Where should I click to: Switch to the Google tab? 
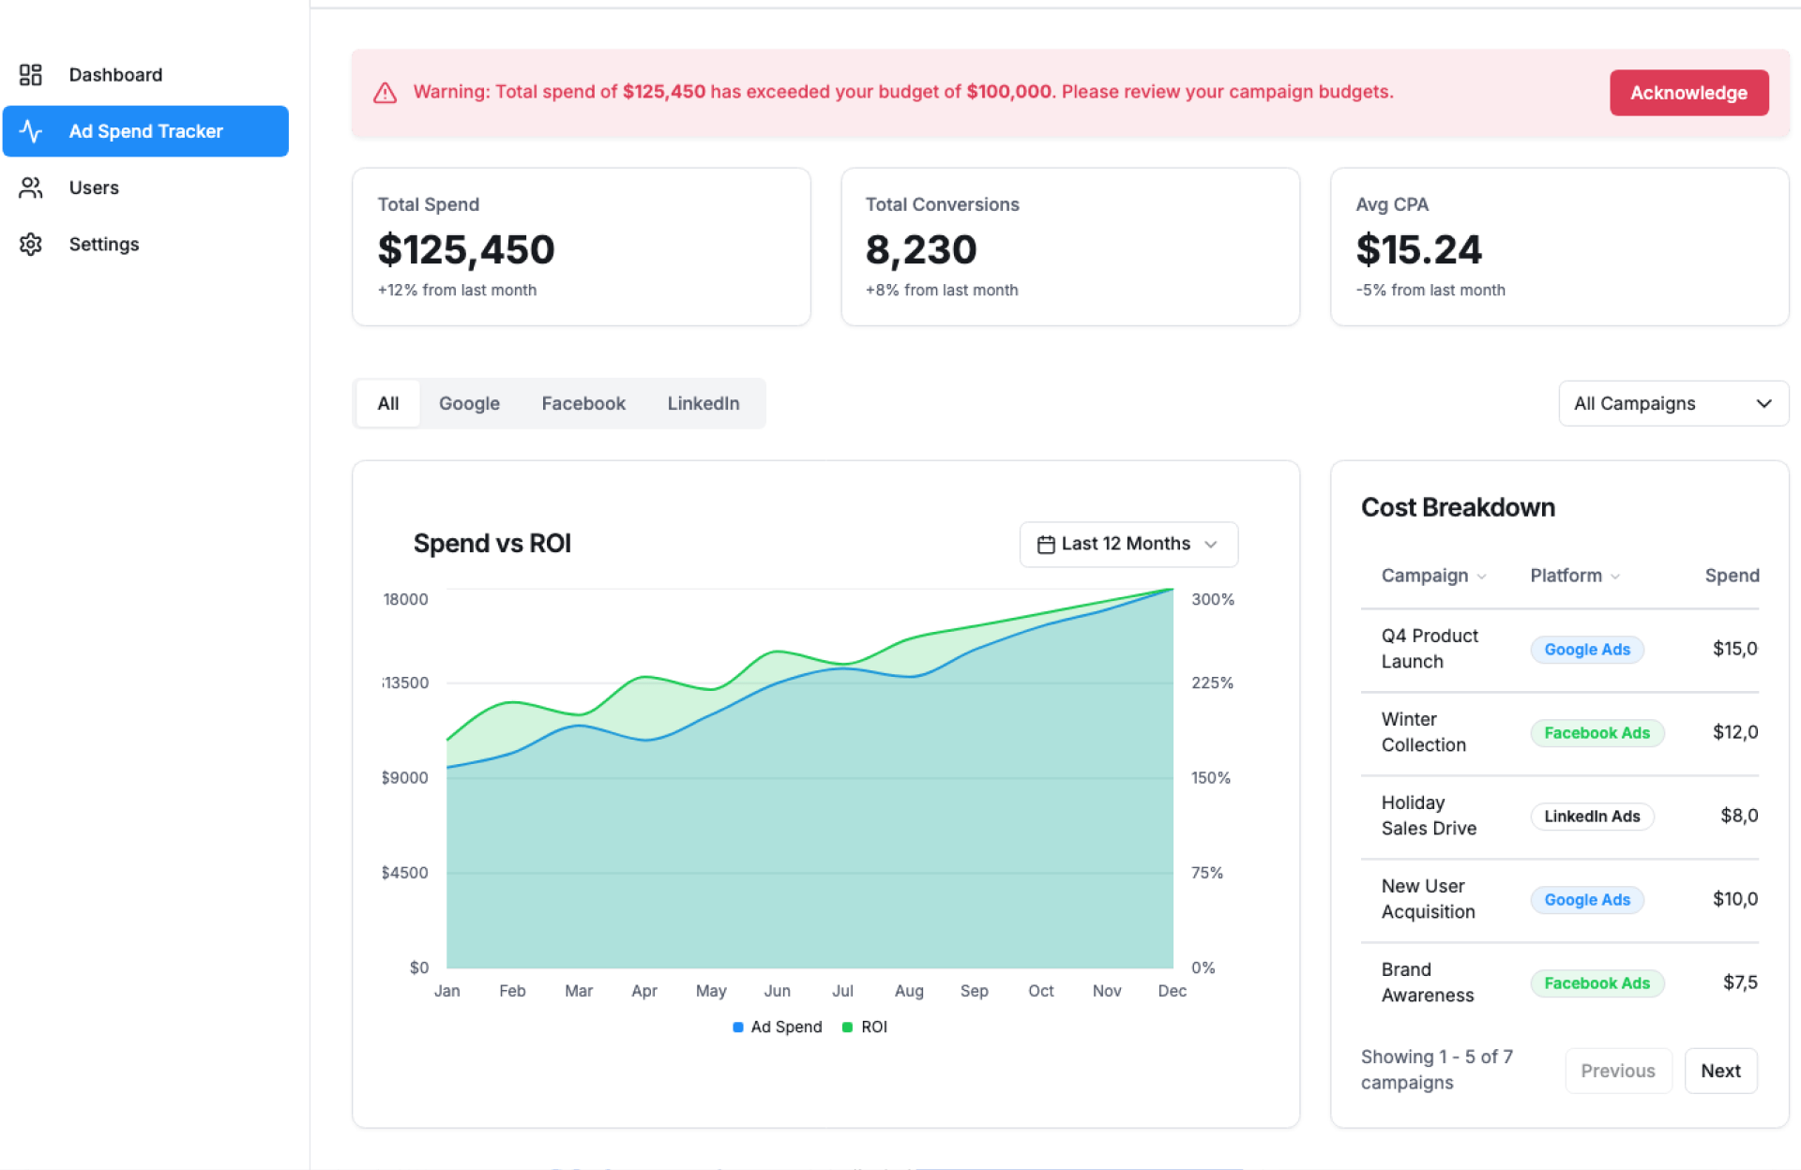pos(469,404)
